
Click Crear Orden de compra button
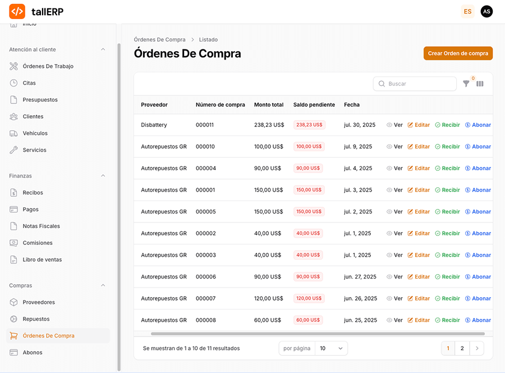(458, 53)
